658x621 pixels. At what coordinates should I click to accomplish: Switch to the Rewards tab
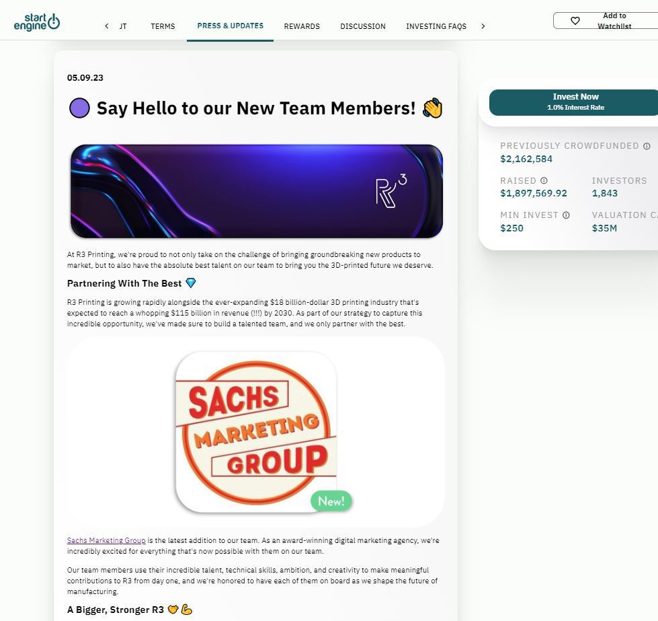coord(302,26)
